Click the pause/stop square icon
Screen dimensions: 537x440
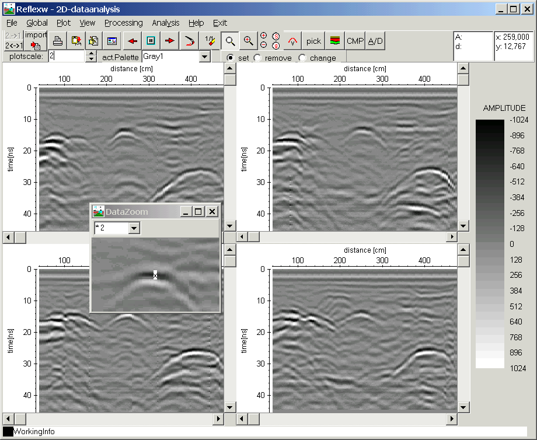151,41
